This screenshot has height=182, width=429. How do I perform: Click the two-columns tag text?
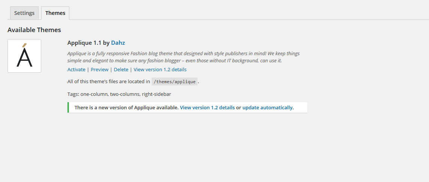(x=125, y=94)
